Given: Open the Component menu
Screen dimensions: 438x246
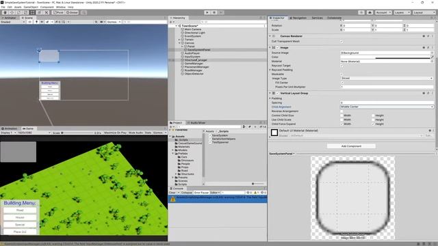Looking at the screenshot, I should (47, 7).
